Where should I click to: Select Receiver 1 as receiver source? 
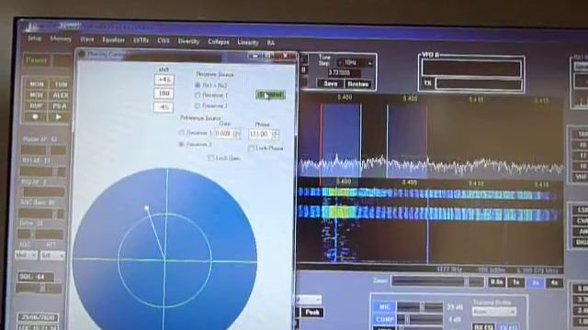click(211, 95)
